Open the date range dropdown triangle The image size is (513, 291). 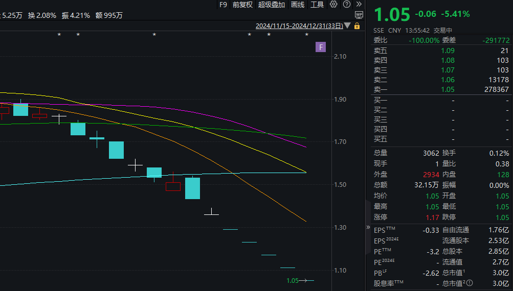(347, 26)
